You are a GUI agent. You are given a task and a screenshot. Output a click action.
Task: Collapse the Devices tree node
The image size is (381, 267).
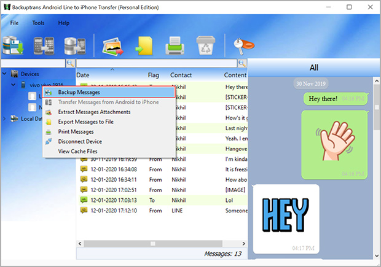6,74
